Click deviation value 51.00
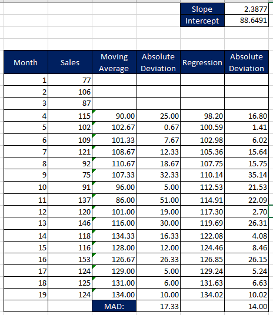Image resolution: width=273 pixels, height=315 pixels. (x=158, y=199)
